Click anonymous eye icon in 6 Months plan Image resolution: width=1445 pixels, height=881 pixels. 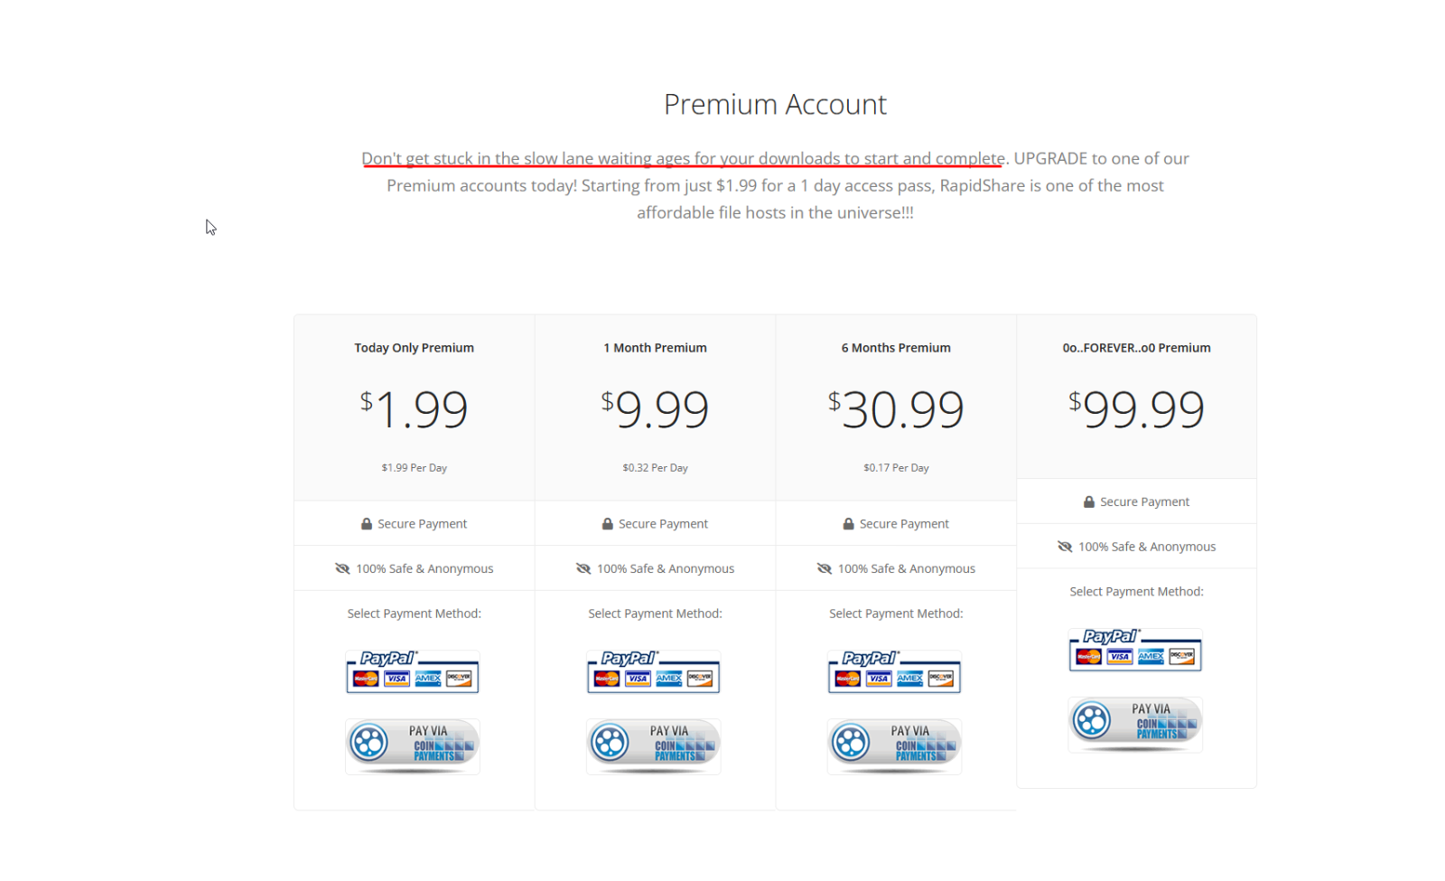[x=825, y=568]
